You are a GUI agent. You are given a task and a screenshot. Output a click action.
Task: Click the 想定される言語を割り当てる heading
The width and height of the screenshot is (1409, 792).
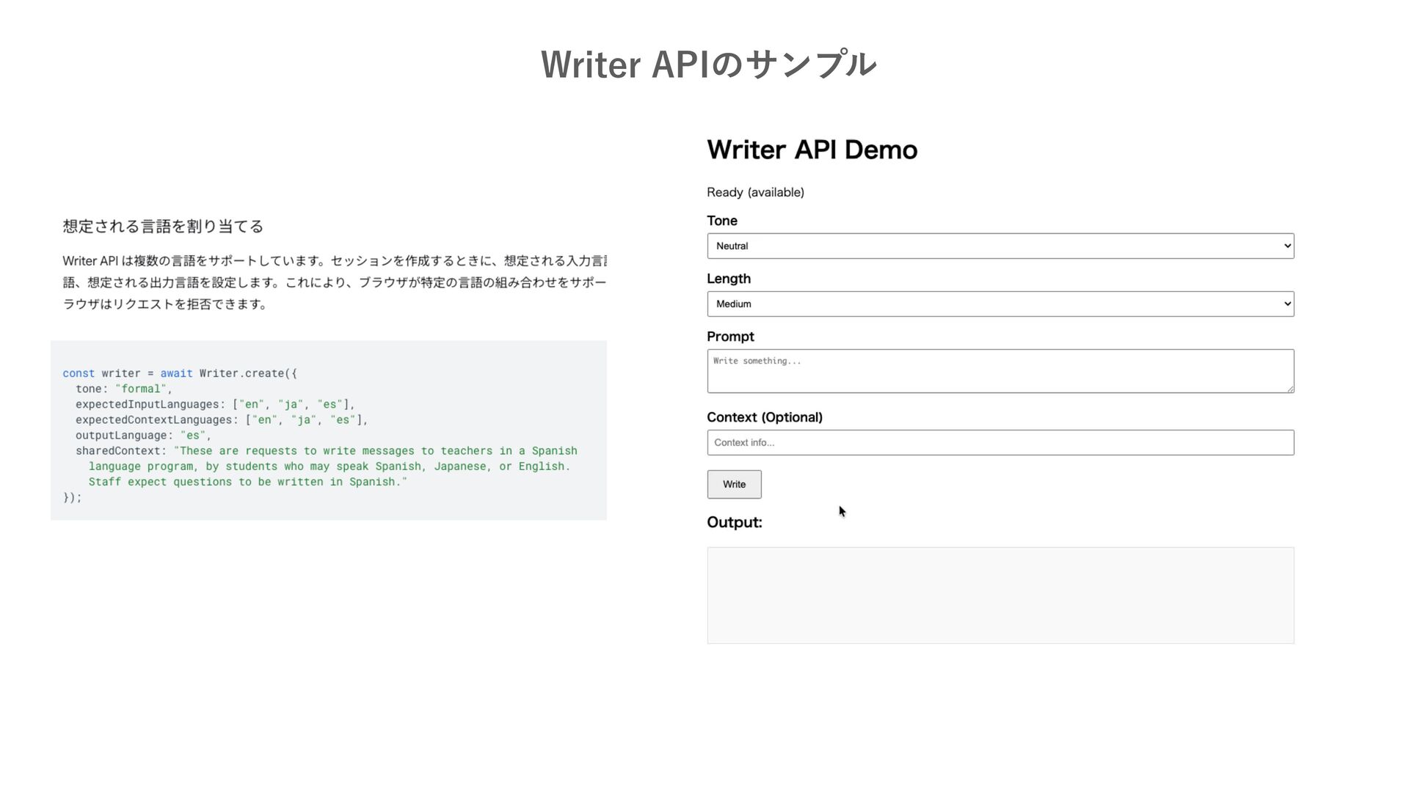(163, 227)
